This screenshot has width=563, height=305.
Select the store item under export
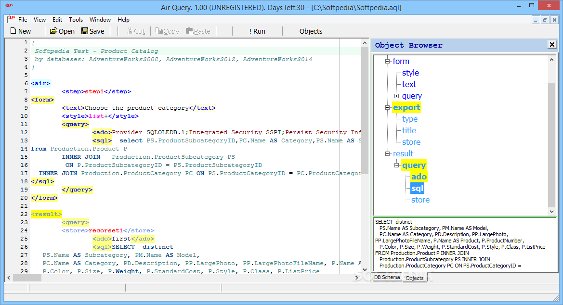tap(411, 142)
